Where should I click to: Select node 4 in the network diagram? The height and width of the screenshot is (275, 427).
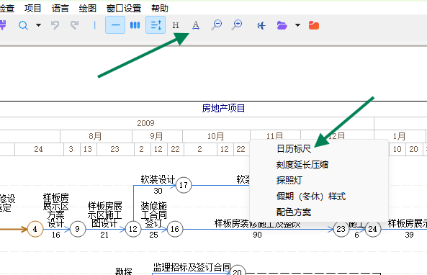(x=35, y=229)
